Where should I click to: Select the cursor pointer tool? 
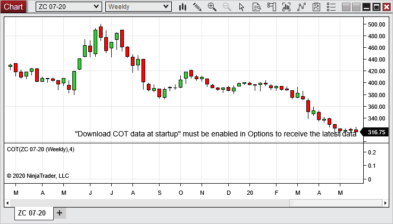pos(241,7)
